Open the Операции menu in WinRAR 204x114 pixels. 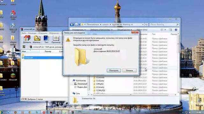[x=43, y=33]
